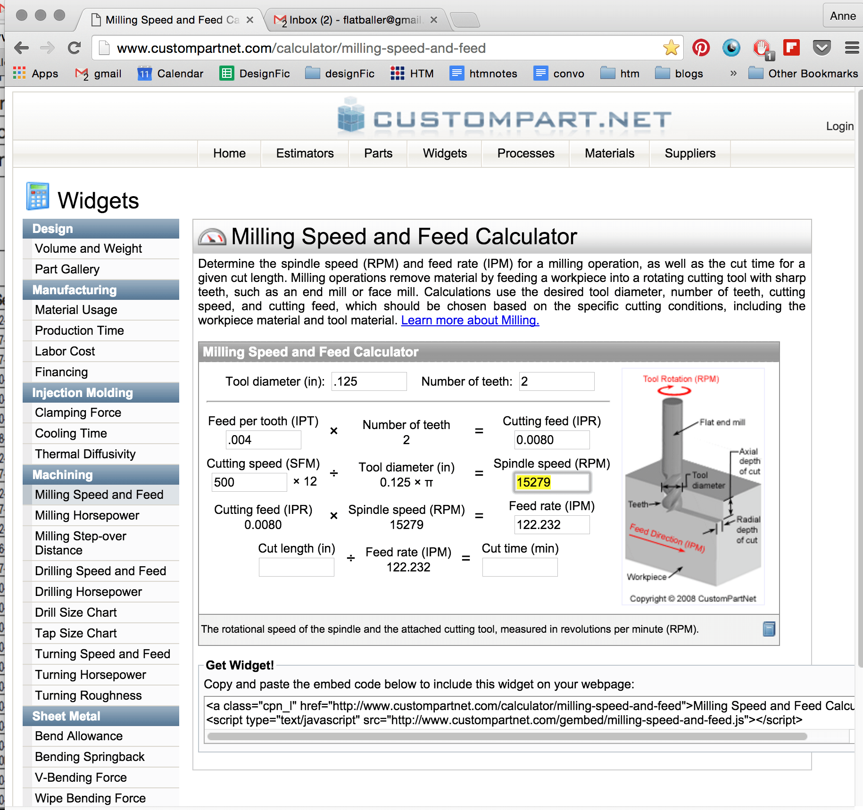Click the Number of teeth input field
Viewport: 863px width, 810px height.
(556, 381)
